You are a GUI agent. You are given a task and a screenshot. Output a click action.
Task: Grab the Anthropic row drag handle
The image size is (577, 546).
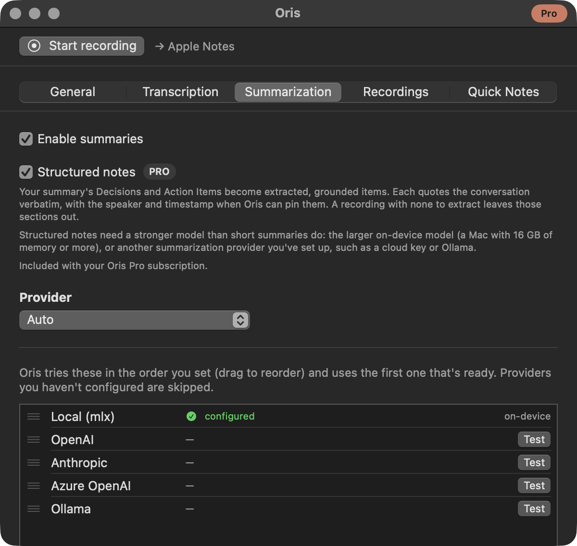34,462
